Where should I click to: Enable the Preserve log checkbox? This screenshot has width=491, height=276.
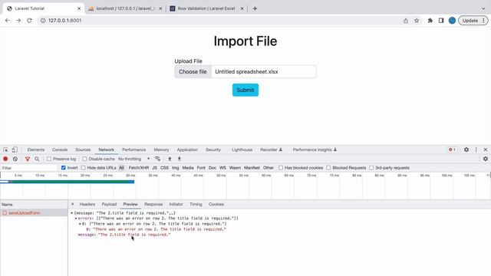tap(49, 159)
